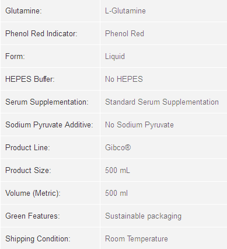227x249 pixels.
Task: Click the Serum Supplementation label
Action: (47, 102)
